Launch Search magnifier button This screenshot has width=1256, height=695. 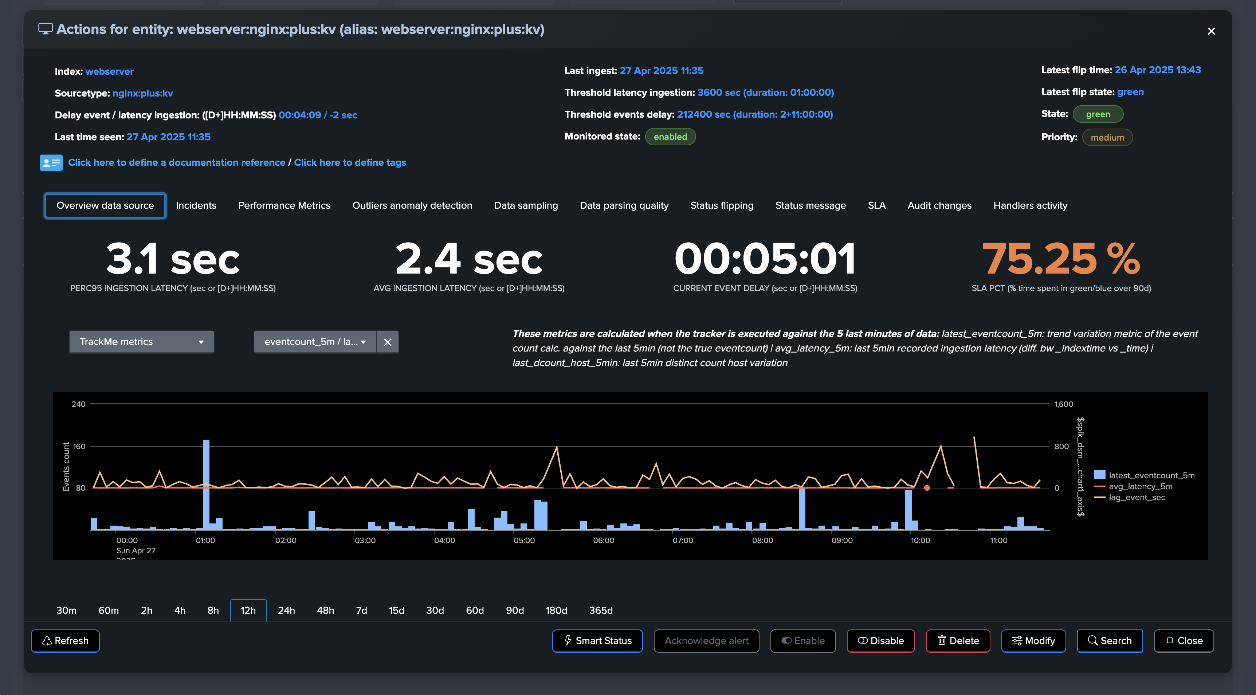click(x=1109, y=640)
